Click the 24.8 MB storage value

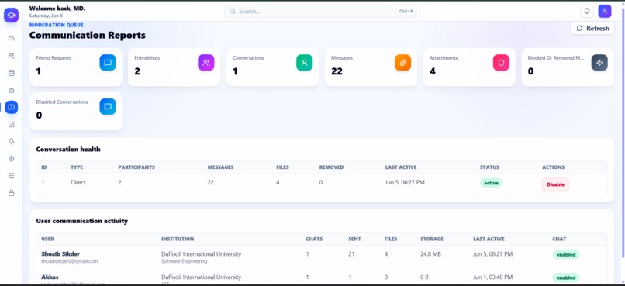(x=430, y=254)
